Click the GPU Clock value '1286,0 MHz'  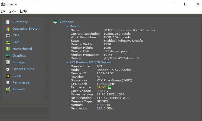(x=106, y=84)
